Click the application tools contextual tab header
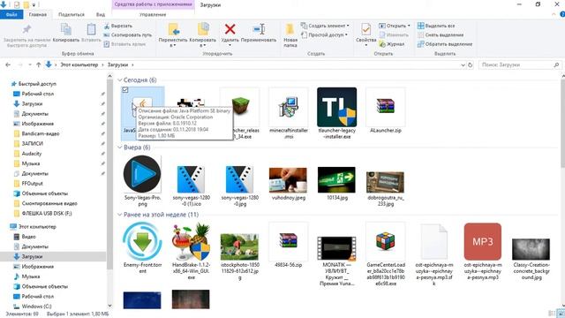 pos(153,4)
